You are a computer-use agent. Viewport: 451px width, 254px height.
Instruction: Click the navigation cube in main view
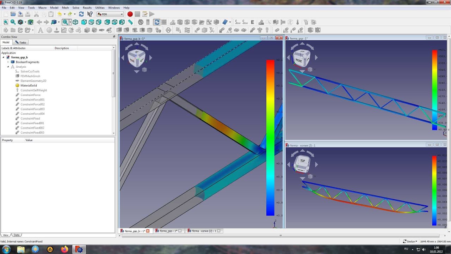(136, 59)
